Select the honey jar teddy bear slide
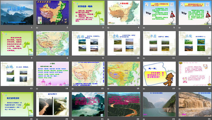 [159, 74]
